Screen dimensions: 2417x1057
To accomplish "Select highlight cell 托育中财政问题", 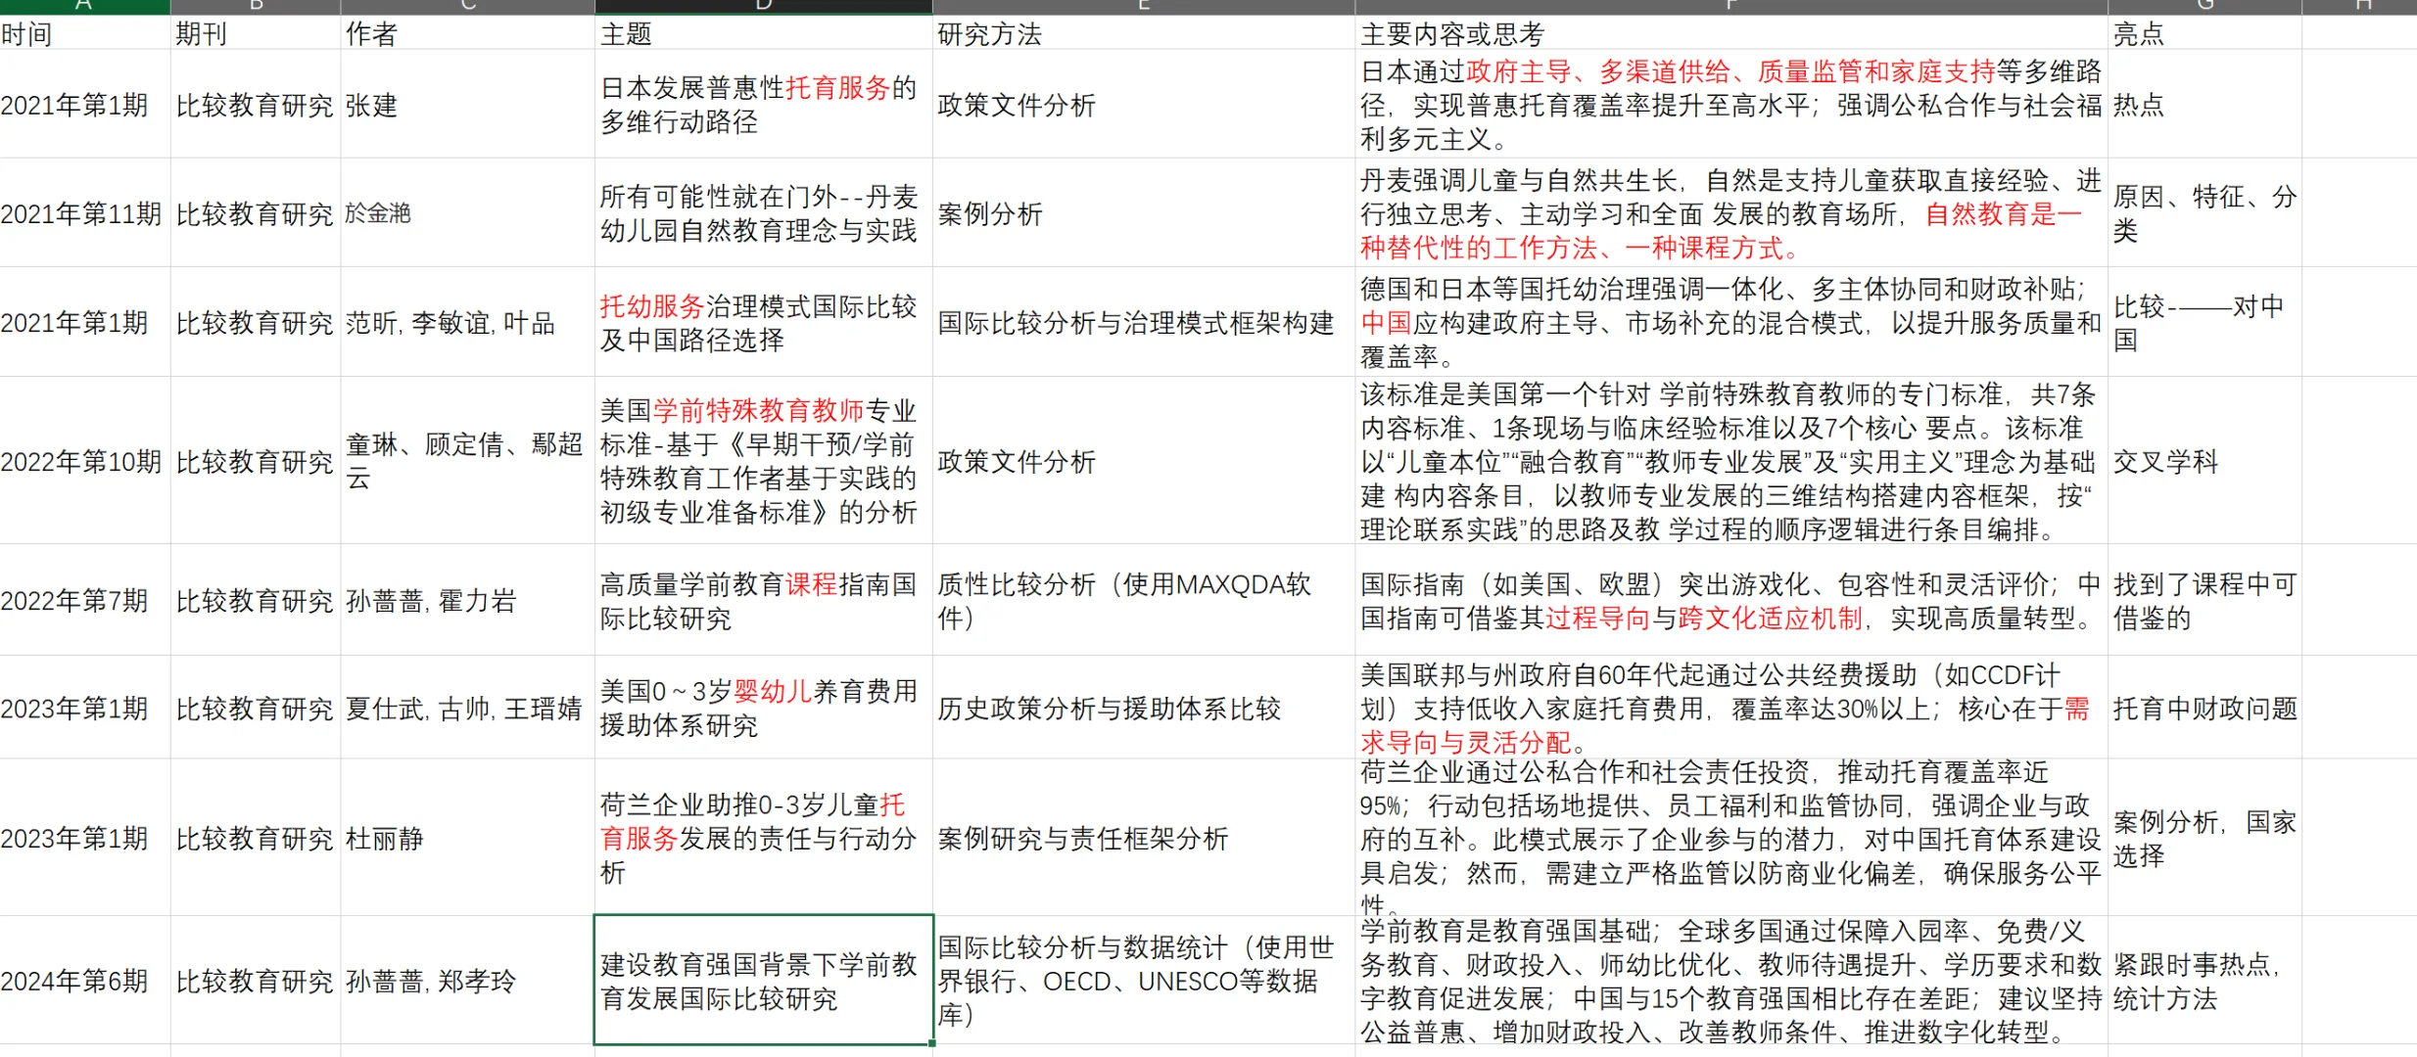I will pyautogui.click(x=2204, y=708).
